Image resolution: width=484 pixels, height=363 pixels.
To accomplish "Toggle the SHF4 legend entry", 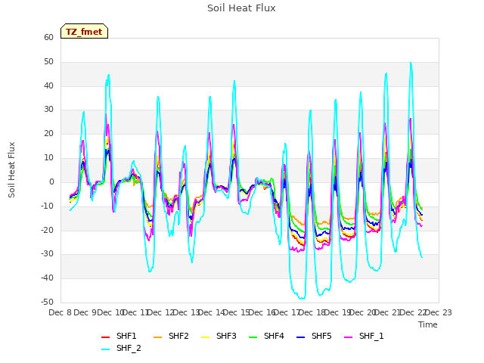I will coord(266,336).
